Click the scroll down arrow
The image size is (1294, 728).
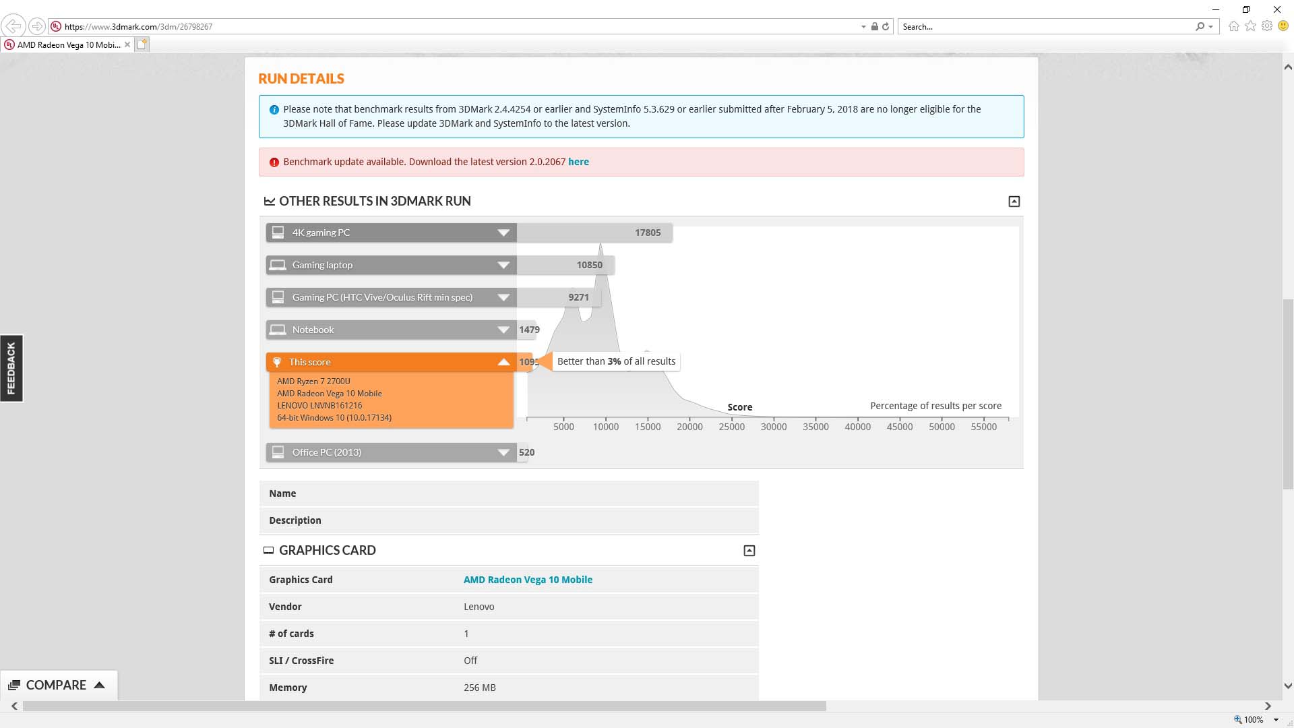(1288, 686)
